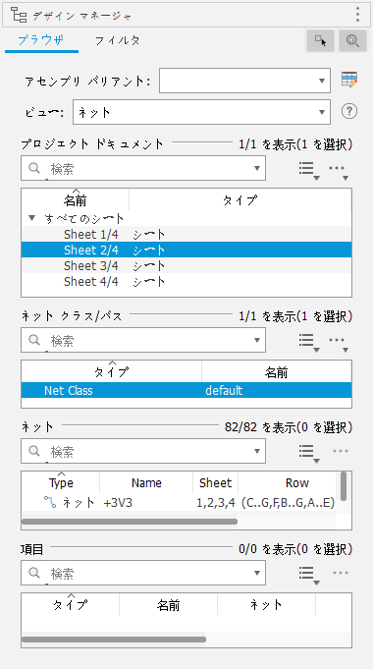Image resolution: width=373 pixels, height=669 pixels.
Task: Click vertical scrollbar in the Nets list
Action: (x=344, y=486)
